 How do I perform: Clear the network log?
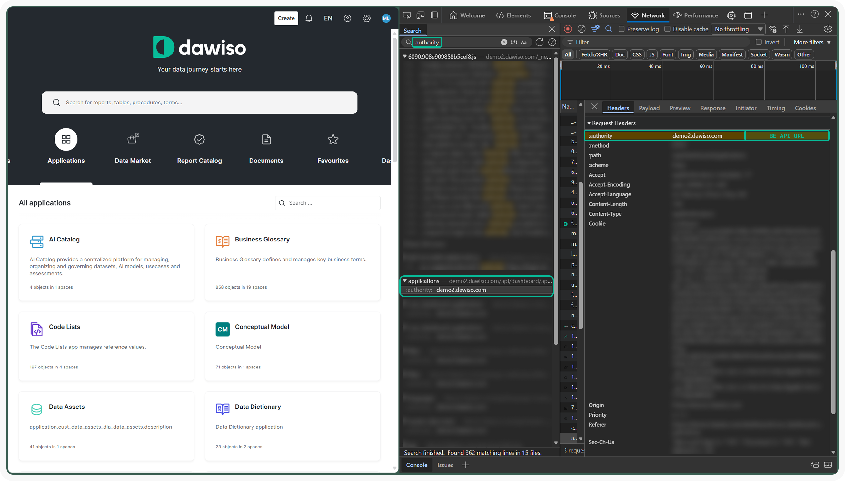click(x=581, y=29)
